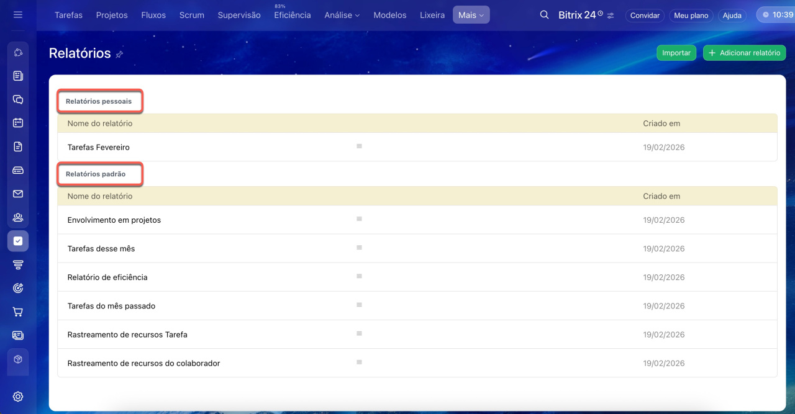Switch to the Projetos tab
795x414 pixels.
click(112, 15)
